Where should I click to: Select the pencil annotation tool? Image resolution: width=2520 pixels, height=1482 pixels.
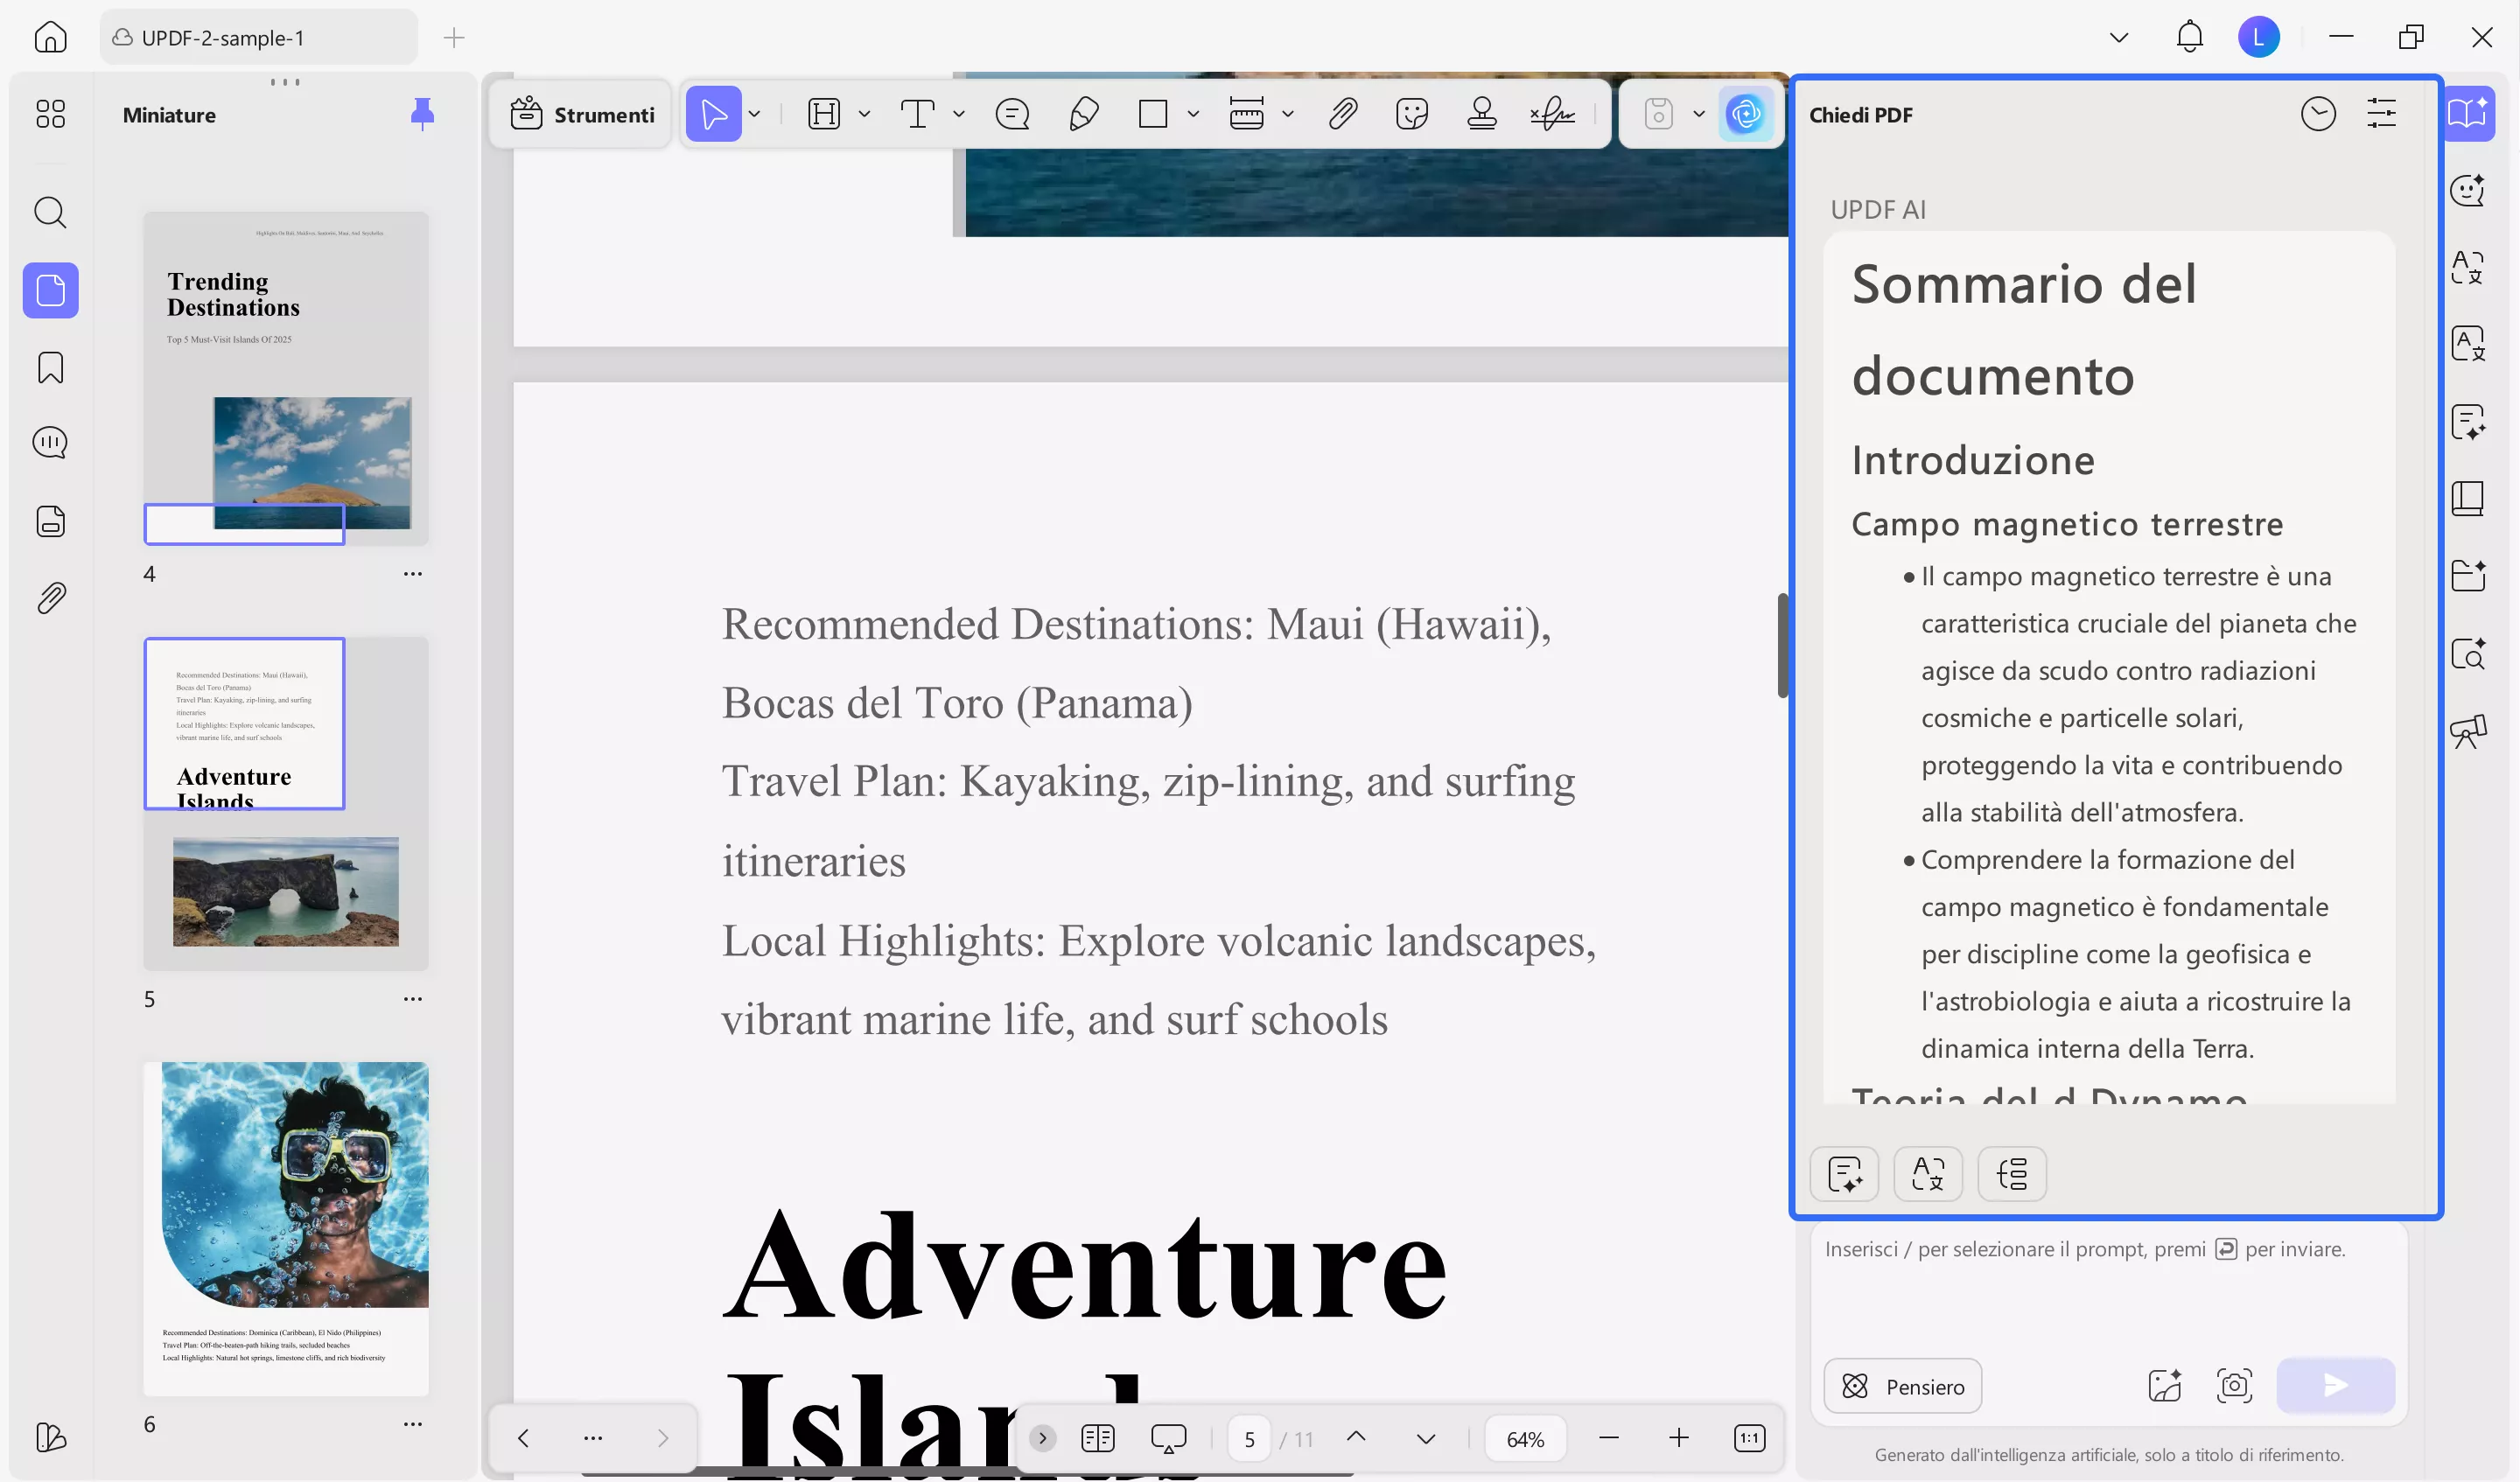[1083, 114]
